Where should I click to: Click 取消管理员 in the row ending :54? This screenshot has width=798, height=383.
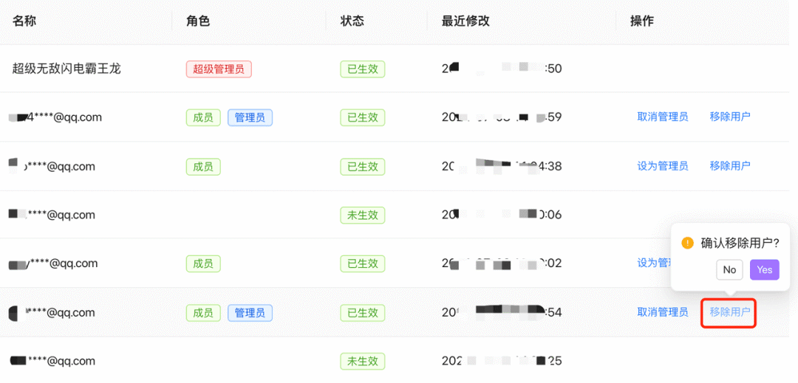click(x=663, y=312)
